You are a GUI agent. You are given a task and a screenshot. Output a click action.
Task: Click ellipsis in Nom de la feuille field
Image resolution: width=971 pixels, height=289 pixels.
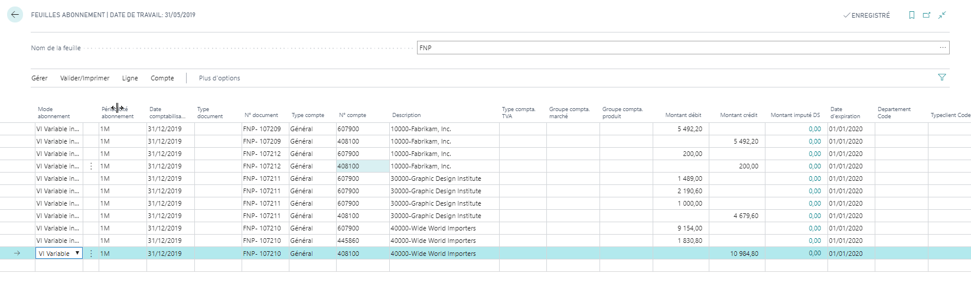(943, 48)
